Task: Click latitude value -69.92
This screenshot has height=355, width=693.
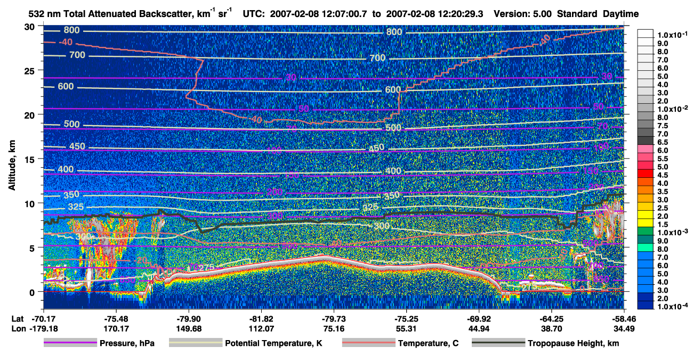Action: 479,319
